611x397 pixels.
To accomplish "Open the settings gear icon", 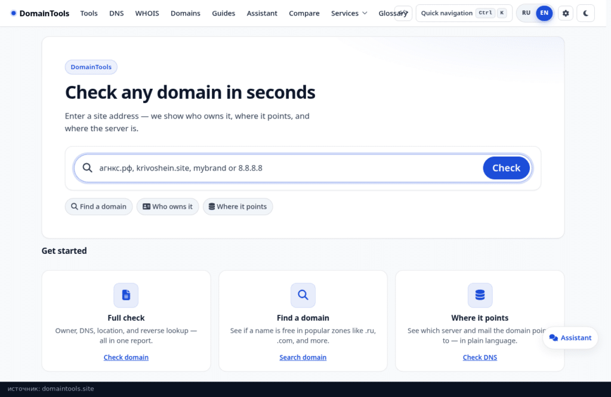I will coord(566,13).
